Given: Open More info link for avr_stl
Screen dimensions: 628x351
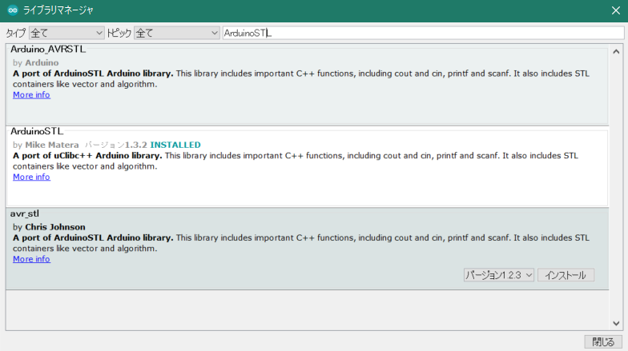Looking at the screenshot, I should click(x=31, y=259).
